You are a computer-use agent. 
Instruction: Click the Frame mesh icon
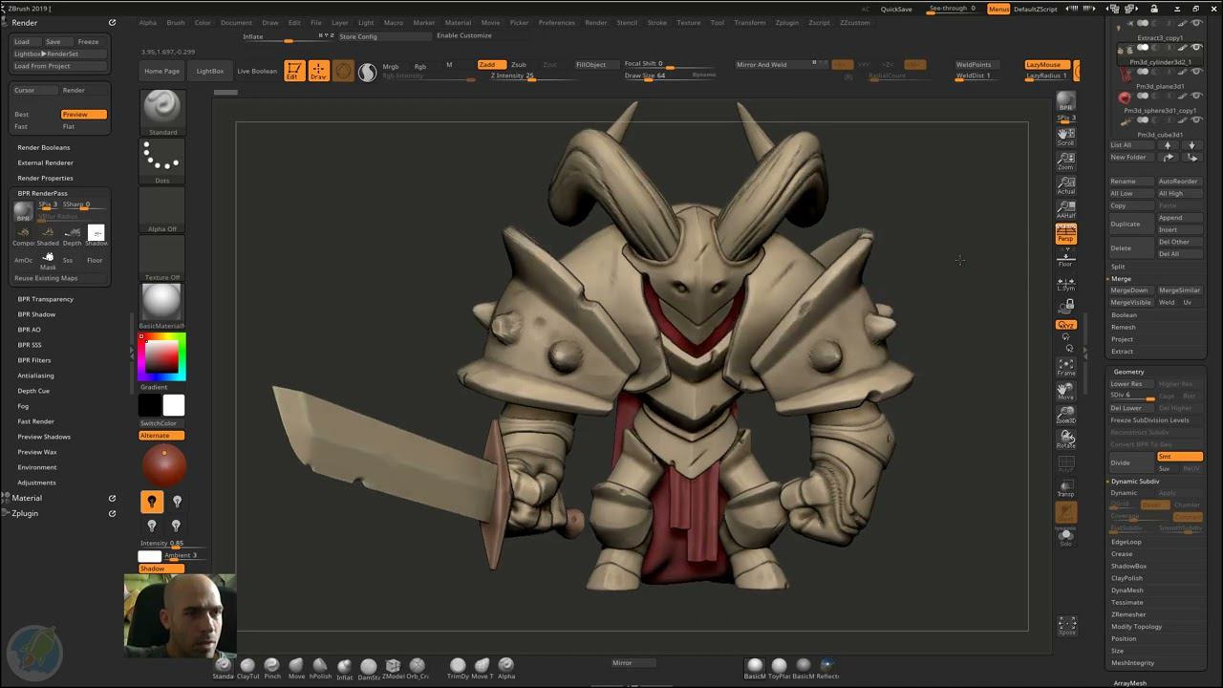point(1065,366)
